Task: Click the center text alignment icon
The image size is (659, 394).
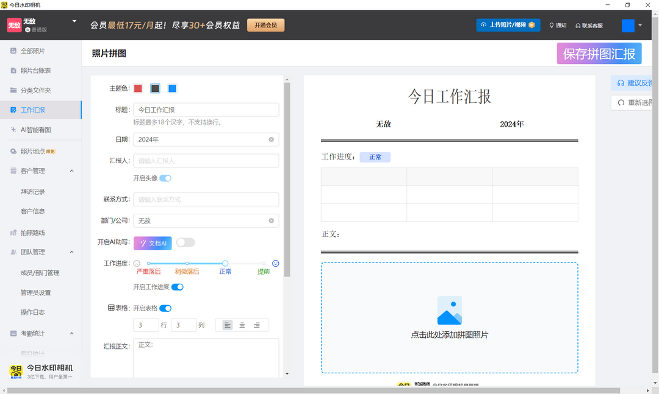Action: tap(242, 325)
